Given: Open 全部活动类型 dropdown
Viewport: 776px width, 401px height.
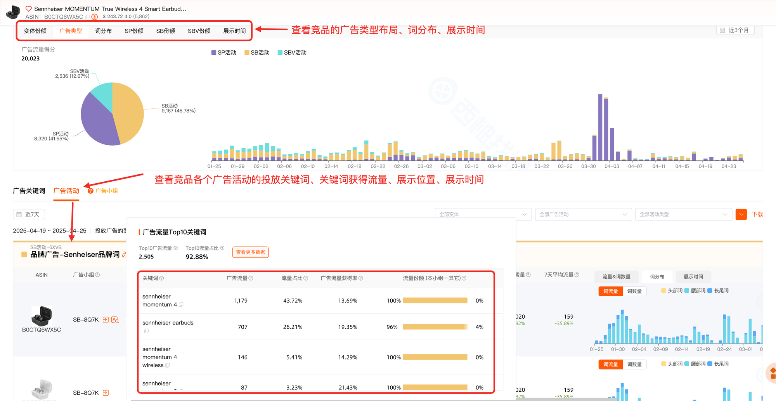Looking at the screenshot, I should click(683, 214).
